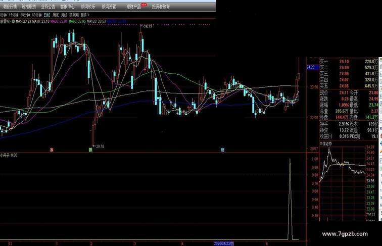
Task: Click the red NEW badge on 理财产品
Action: [144, 5]
